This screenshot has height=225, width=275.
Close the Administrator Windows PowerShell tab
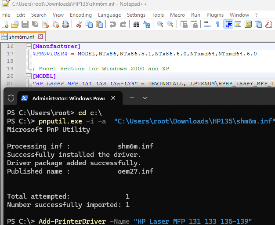point(113,98)
